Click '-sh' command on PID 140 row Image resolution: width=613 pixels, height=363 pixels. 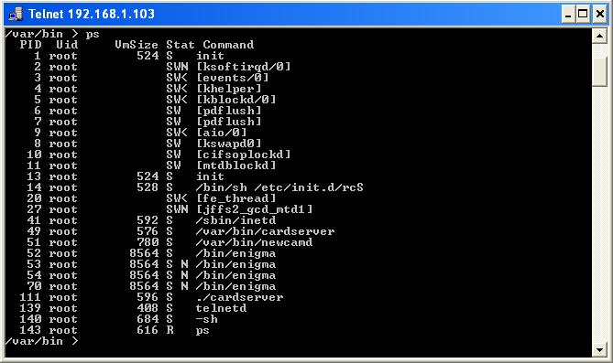(x=206, y=319)
